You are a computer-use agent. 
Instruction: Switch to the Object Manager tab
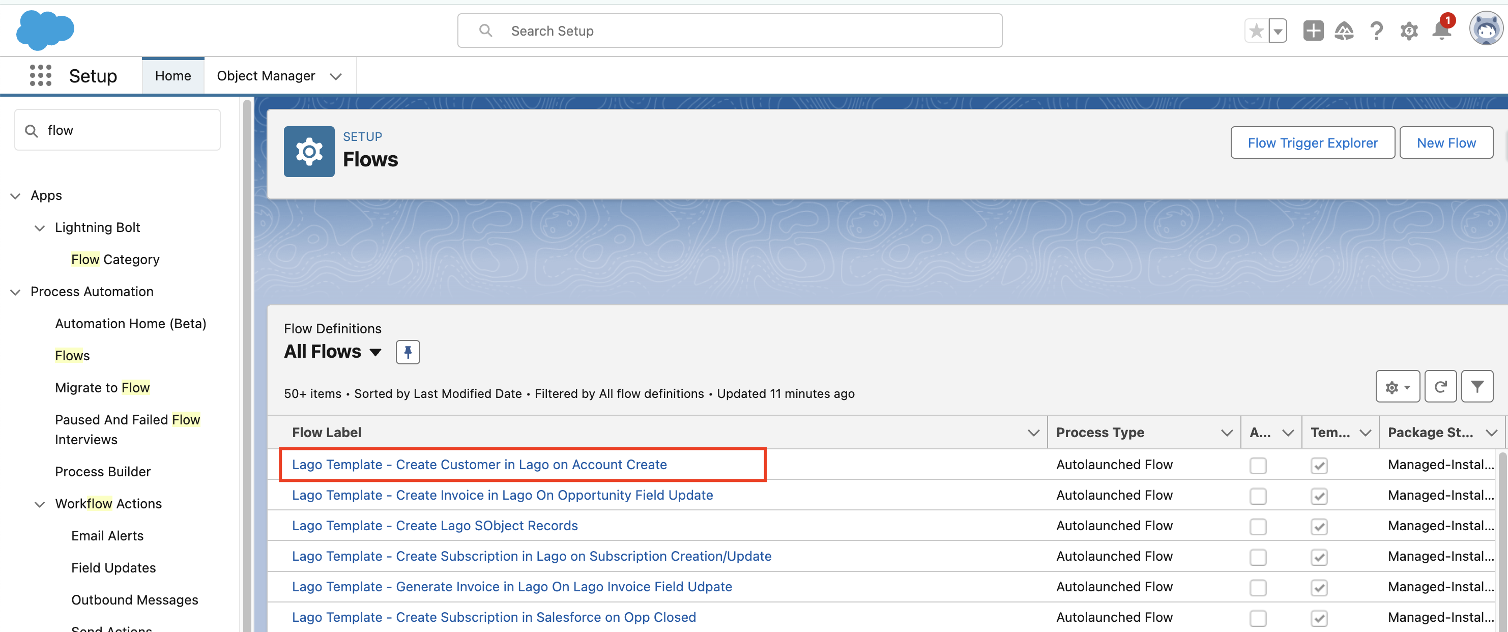click(x=266, y=76)
